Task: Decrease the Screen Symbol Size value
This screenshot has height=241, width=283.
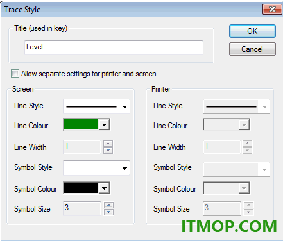Action: (x=109, y=212)
